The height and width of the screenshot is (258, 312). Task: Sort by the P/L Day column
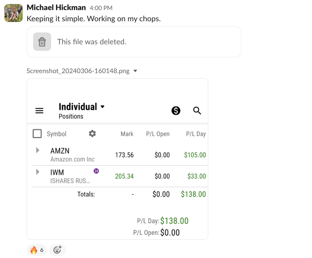point(196,134)
